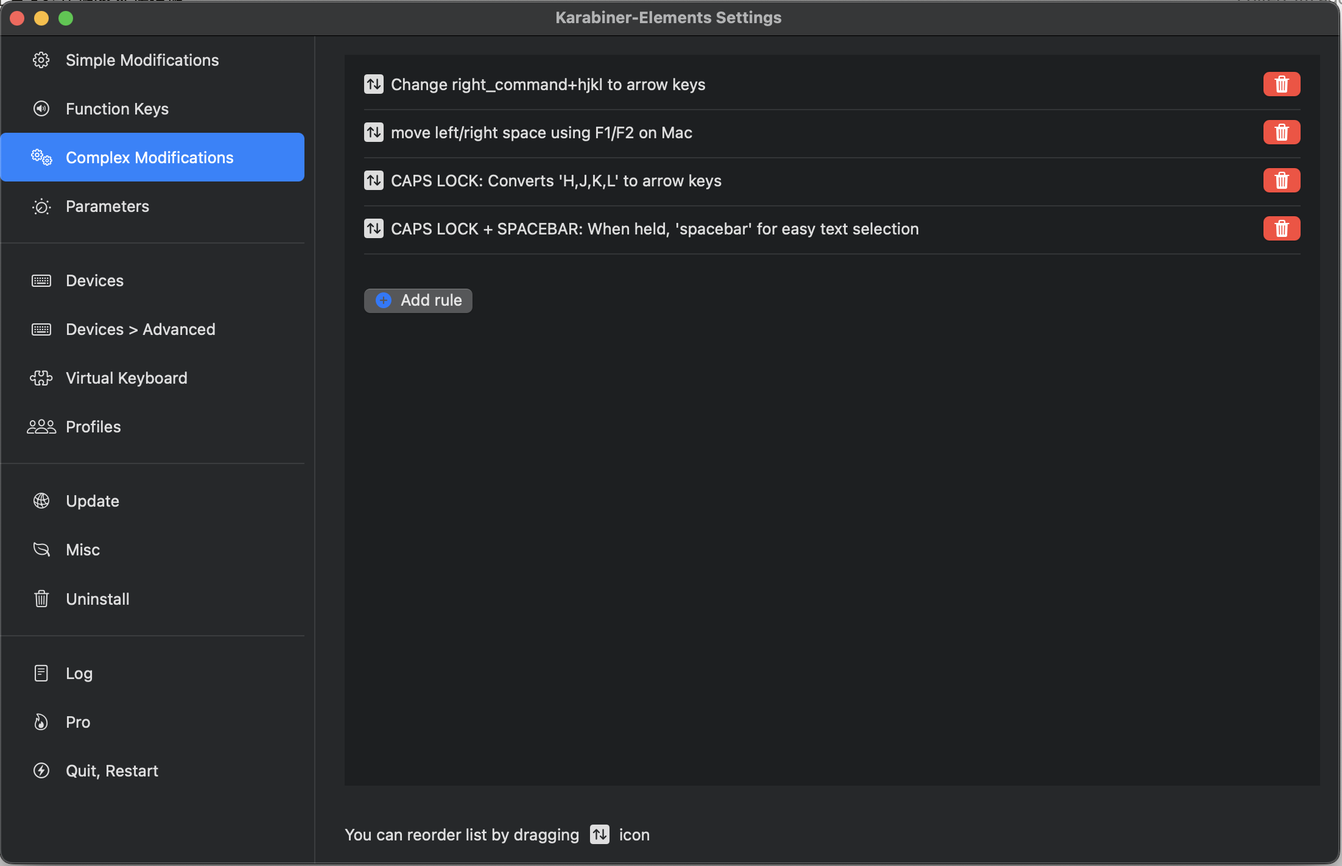Open Devices using the keyboard icon
Viewport: 1342px width, 866px height.
pyautogui.click(x=41, y=280)
